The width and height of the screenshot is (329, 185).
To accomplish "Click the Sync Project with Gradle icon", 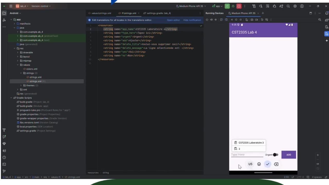I will 281,6.
